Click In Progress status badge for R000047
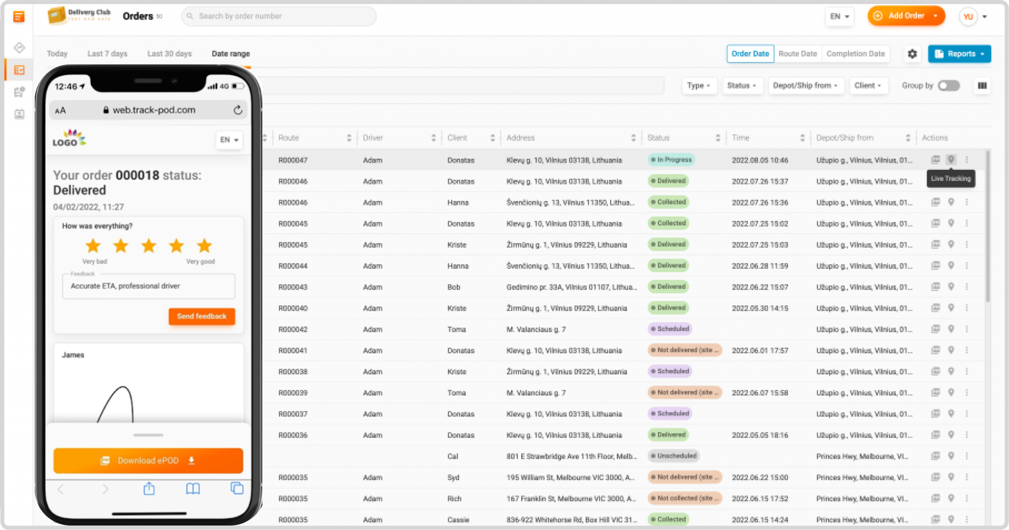 (671, 160)
